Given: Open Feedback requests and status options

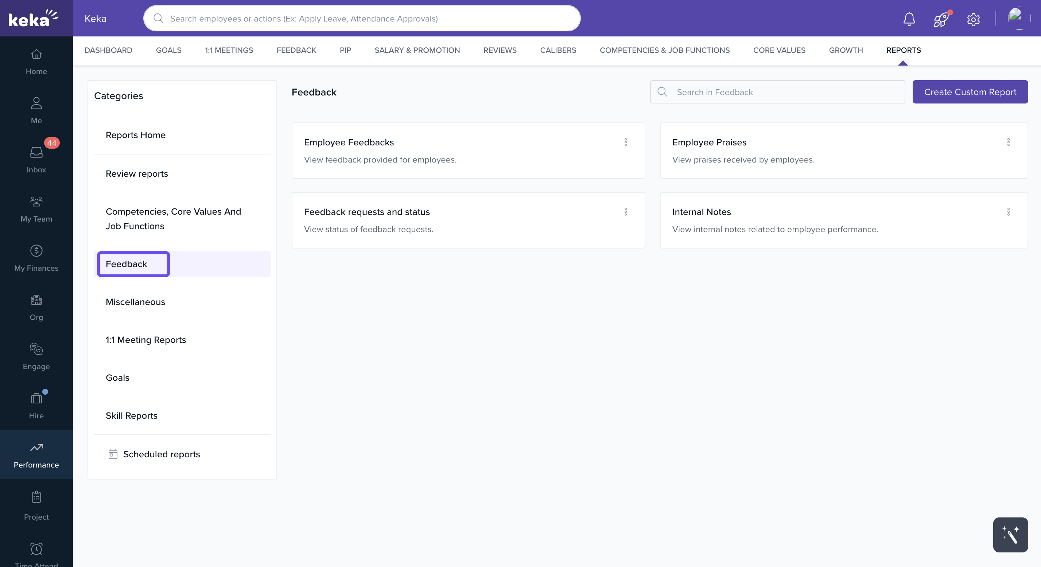Looking at the screenshot, I should (625, 212).
